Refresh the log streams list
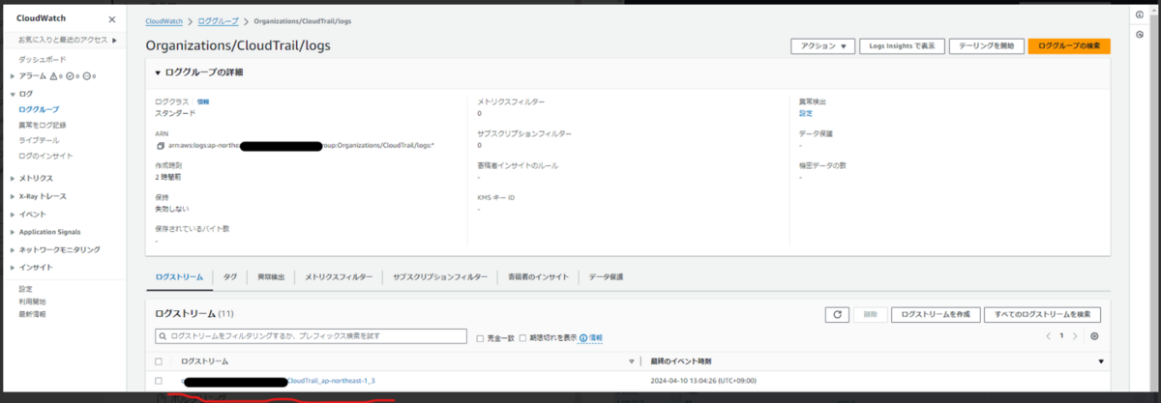1161x403 pixels. (837, 314)
